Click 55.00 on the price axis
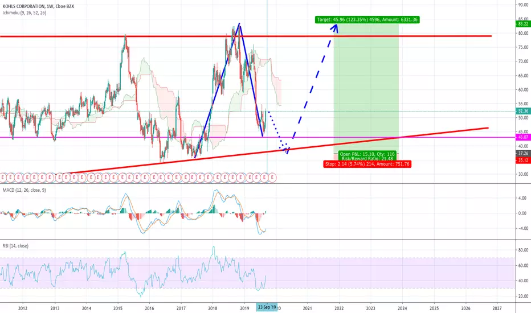 [523, 104]
